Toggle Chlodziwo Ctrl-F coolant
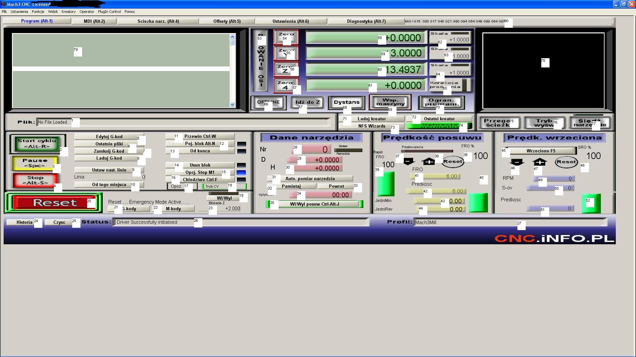 pyautogui.click(x=200, y=179)
